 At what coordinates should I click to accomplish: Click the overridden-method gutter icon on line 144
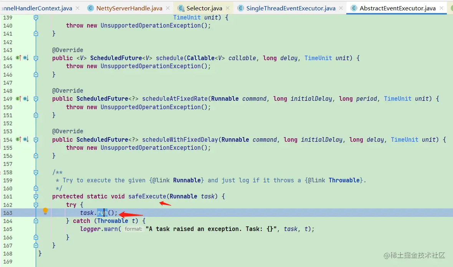pos(26,58)
